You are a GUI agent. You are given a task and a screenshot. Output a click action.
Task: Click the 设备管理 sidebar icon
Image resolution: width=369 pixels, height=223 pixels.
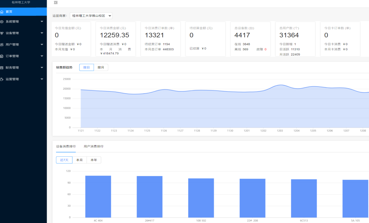2,33
